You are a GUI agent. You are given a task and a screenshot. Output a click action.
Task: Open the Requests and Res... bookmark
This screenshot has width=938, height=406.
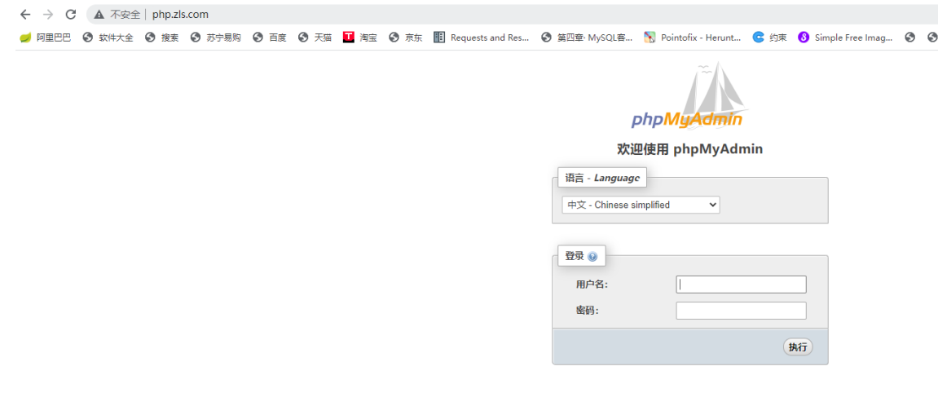[482, 38]
